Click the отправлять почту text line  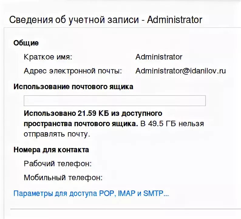(x=57, y=134)
